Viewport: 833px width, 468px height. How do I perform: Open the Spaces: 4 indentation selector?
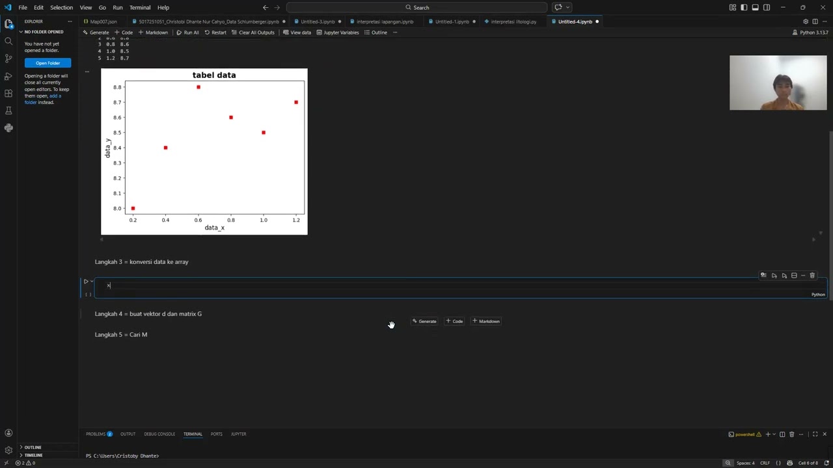tap(746, 463)
